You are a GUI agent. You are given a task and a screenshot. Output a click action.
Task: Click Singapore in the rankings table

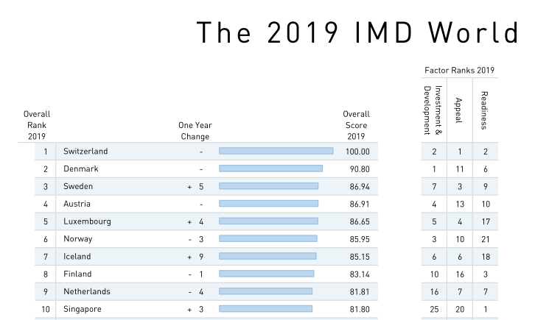click(x=83, y=309)
